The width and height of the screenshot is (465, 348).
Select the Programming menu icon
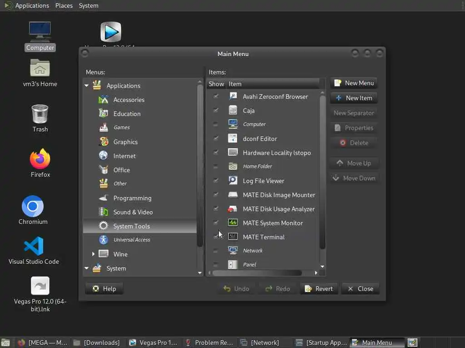coord(103,198)
